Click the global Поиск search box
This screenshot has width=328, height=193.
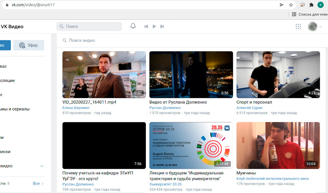pyautogui.click(x=89, y=26)
